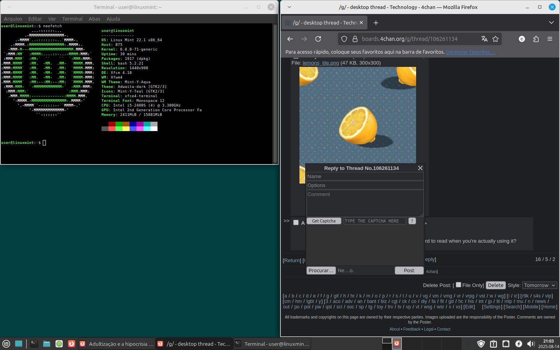The image size is (560, 350).
Task: Reload the 4chan page in Firefox
Action: click(318, 39)
